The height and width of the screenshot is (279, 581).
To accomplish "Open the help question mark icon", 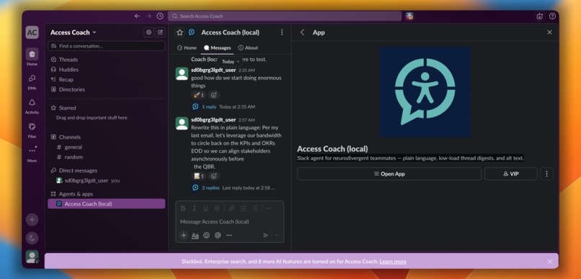I will pyautogui.click(x=552, y=17).
